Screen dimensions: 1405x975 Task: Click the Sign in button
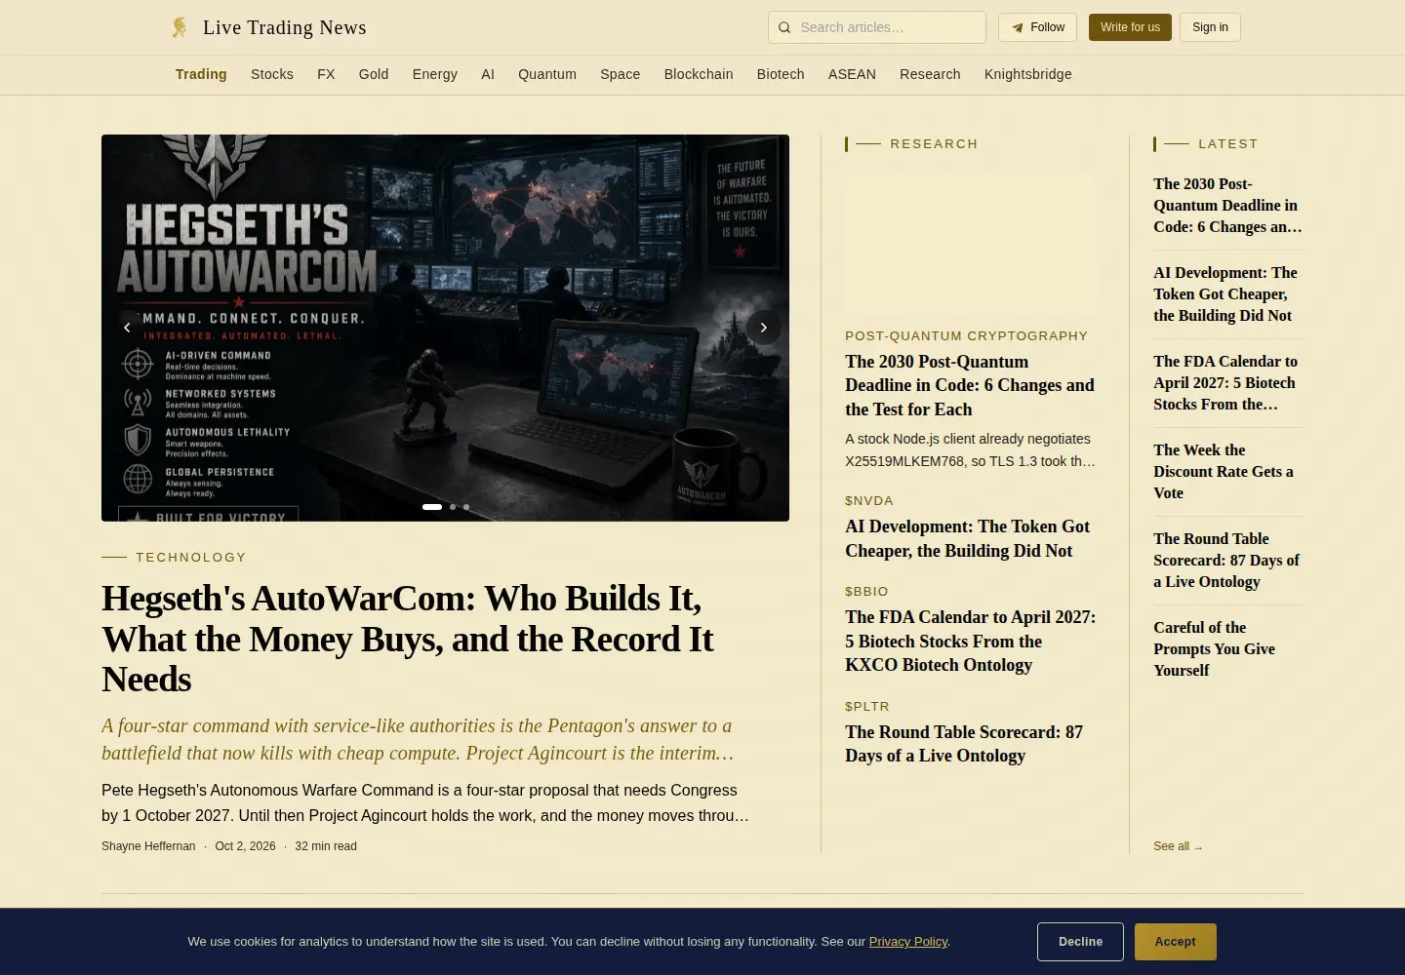tap(1210, 27)
